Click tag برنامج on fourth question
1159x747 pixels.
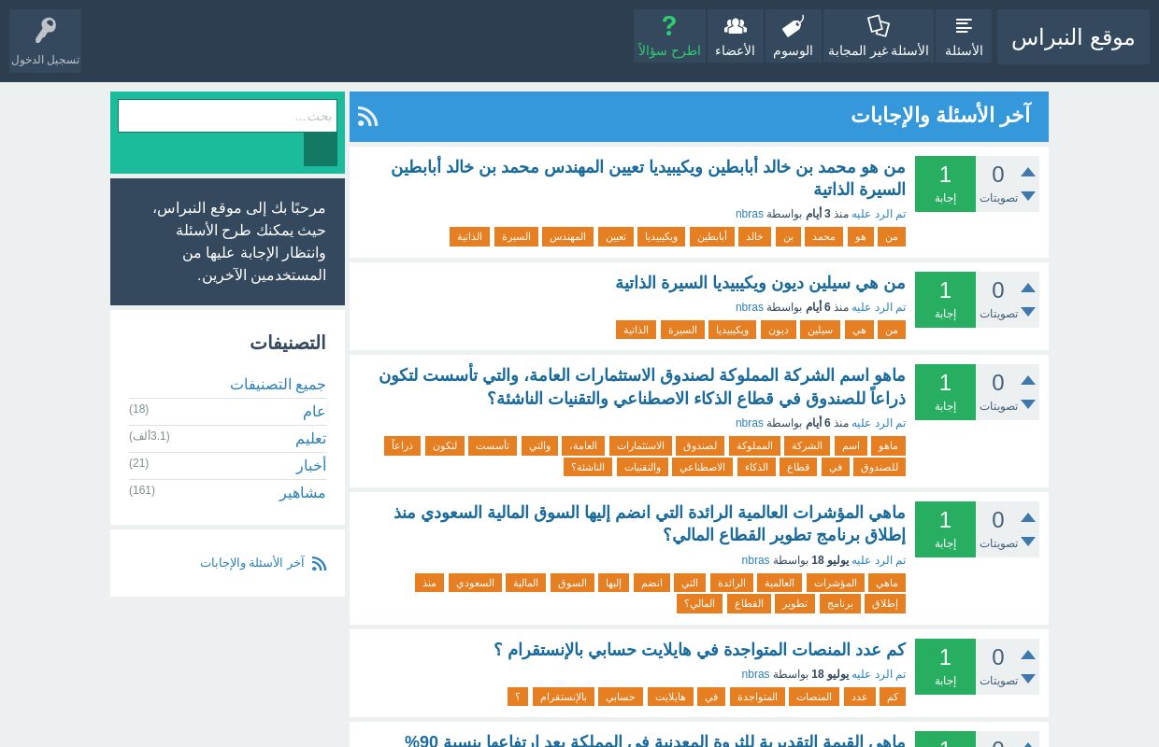840,604
